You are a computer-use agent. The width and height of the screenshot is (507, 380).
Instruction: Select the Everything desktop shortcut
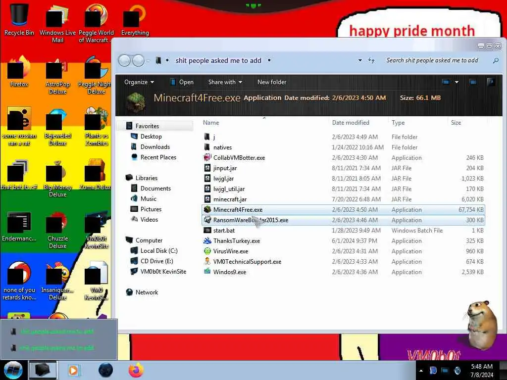point(135,19)
